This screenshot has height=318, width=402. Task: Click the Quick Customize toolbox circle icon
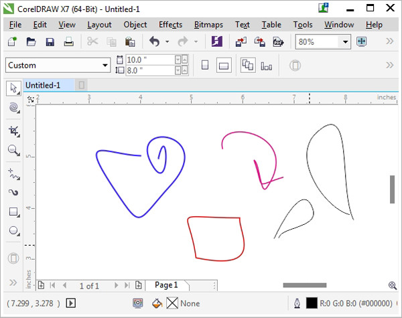(13, 258)
